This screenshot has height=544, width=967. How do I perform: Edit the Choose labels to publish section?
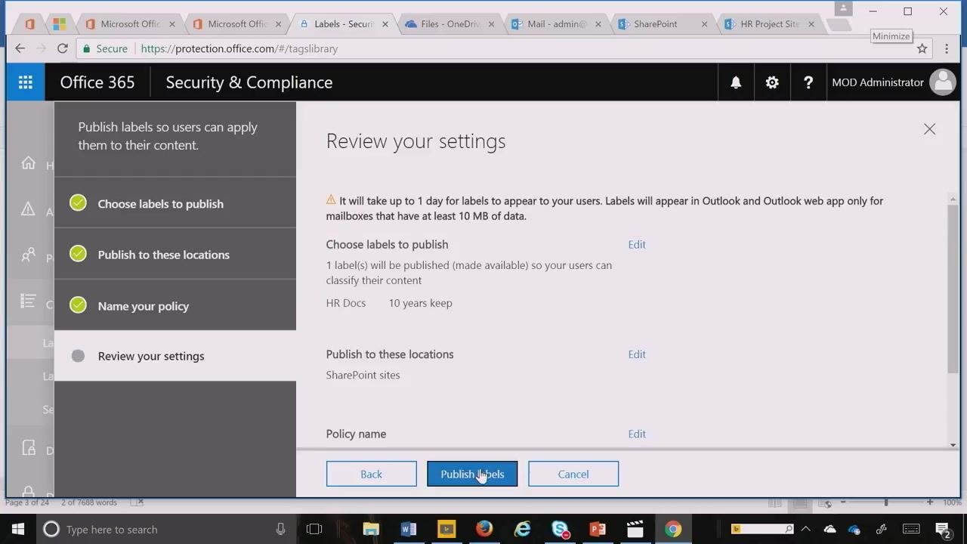[637, 244]
